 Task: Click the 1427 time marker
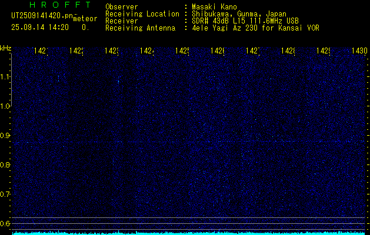click(x=253, y=51)
